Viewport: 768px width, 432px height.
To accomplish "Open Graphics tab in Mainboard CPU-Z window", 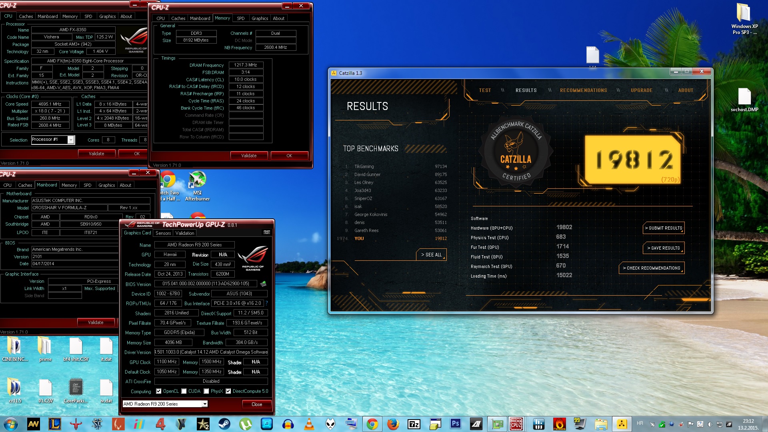I will pyautogui.click(x=106, y=185).
